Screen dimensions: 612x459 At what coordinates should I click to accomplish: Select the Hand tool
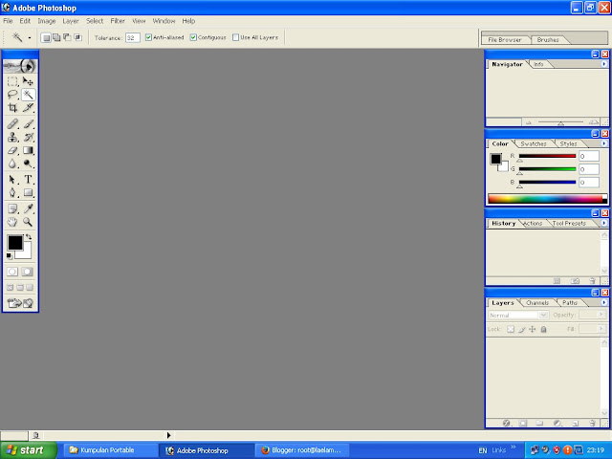coord(12,222)
